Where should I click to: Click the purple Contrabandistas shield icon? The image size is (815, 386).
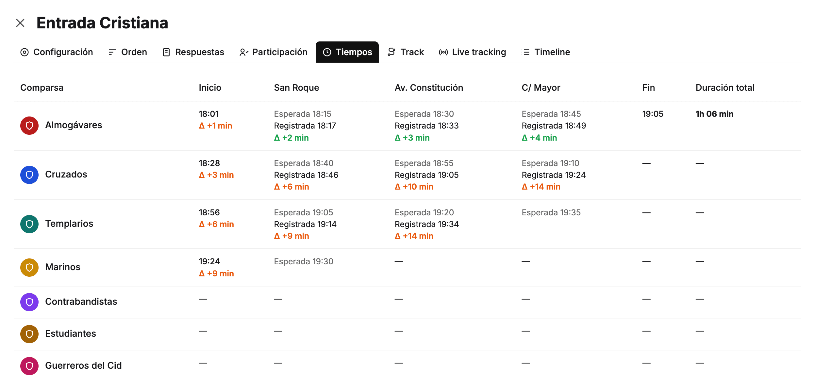pos(29,302)
